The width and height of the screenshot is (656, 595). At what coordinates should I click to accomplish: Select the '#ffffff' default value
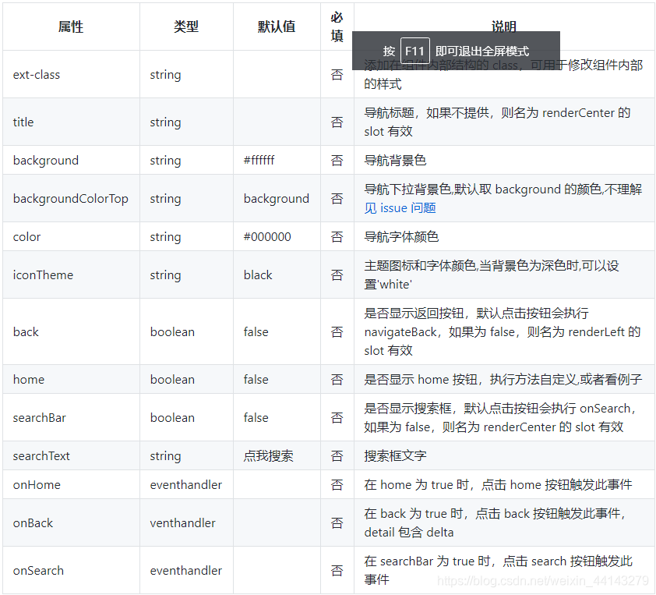coord(259,161)
